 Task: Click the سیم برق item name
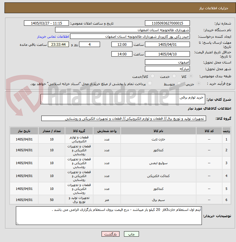(x=158, y=200)
